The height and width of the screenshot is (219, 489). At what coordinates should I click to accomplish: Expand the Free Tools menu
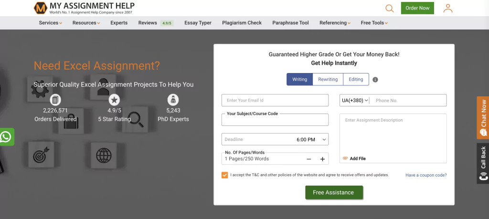374,23
